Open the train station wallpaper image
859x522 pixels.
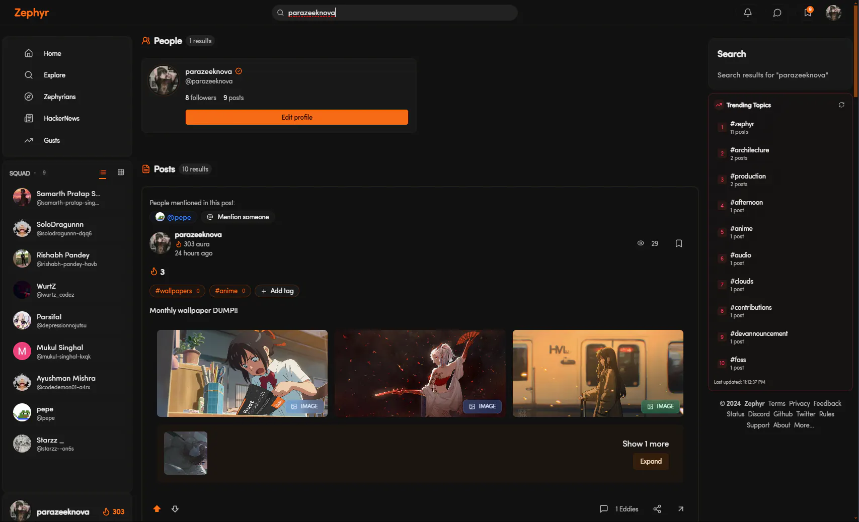[598, 373]
